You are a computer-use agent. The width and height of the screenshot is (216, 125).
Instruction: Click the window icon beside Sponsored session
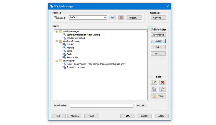[64, 67]
